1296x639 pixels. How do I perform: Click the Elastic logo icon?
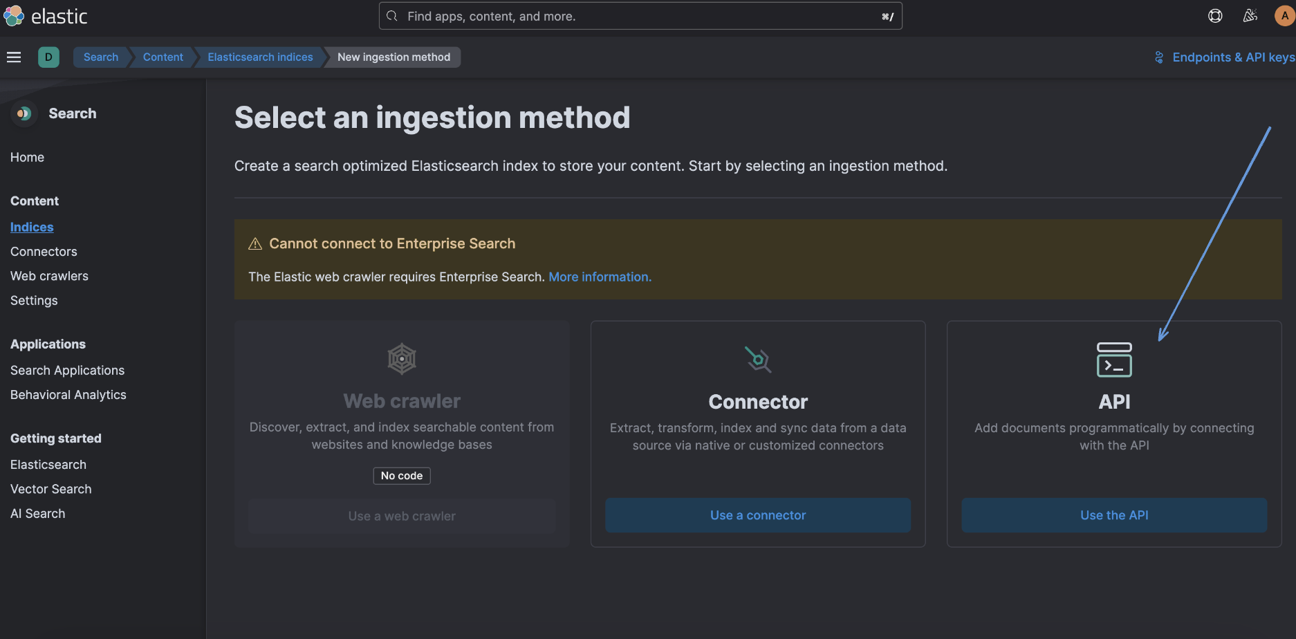(x=14, y=16)
